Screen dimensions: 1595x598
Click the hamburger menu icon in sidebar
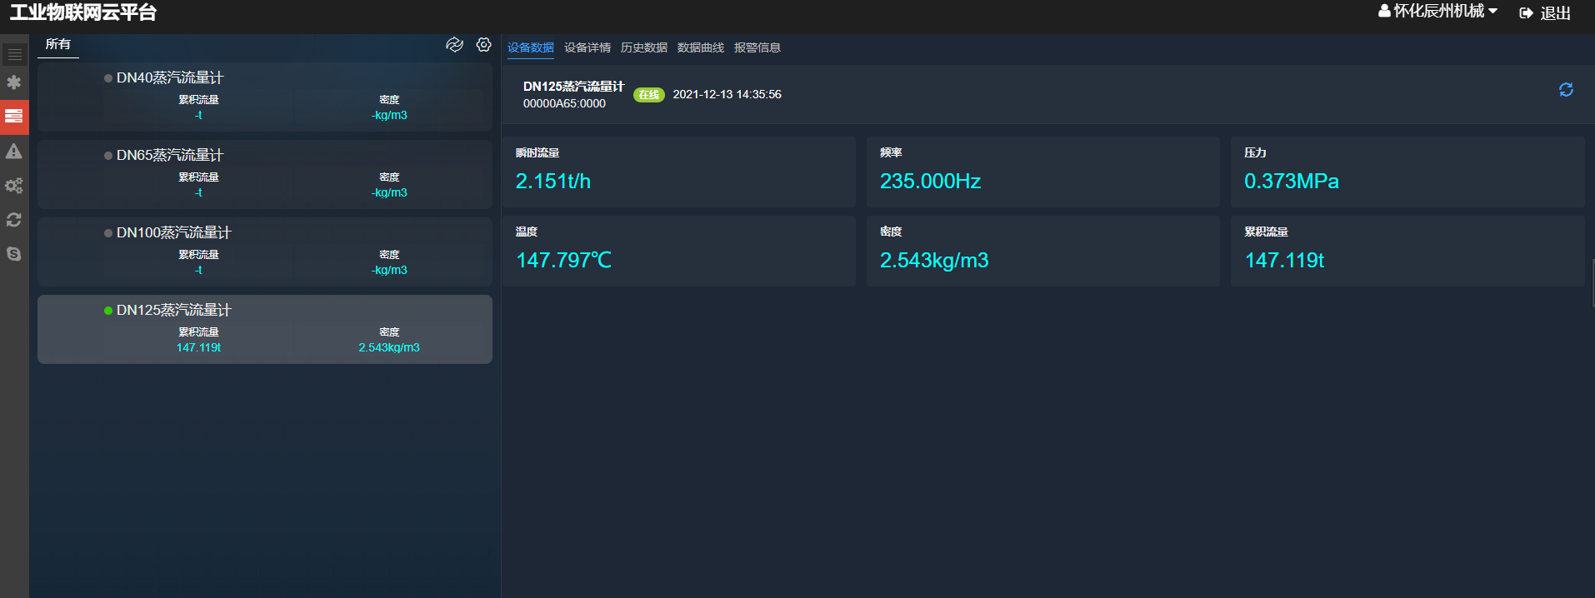[x=14, y=55]
